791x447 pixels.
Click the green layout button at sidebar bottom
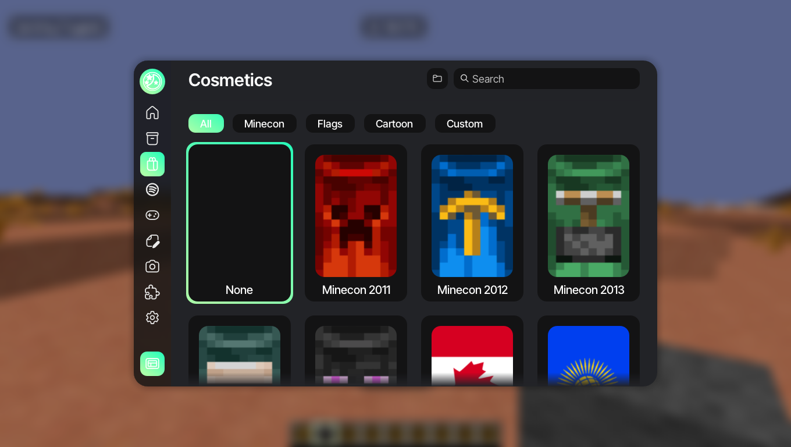point(152,364)
